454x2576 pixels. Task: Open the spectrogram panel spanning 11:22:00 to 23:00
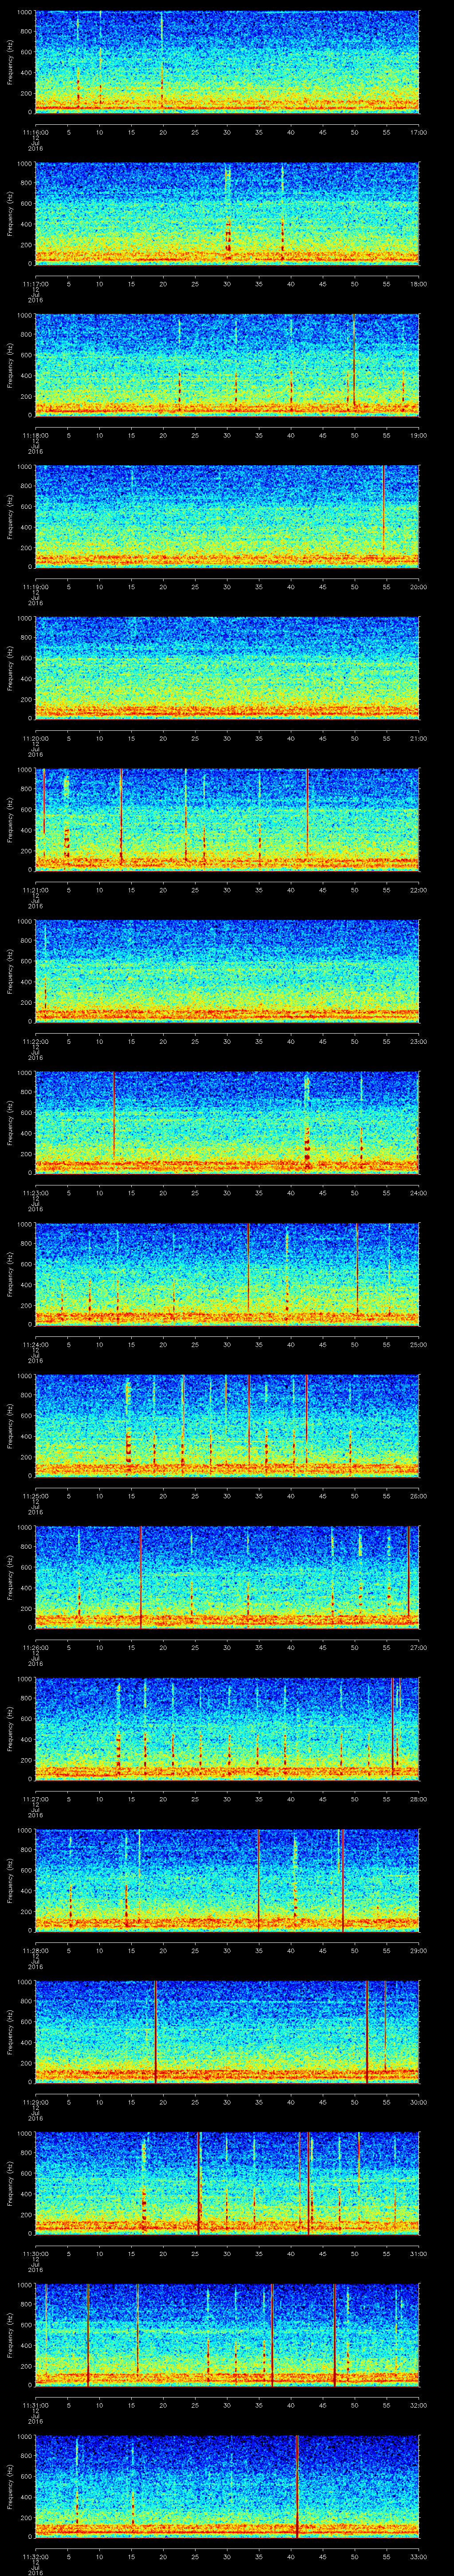[x=227, y=971]
